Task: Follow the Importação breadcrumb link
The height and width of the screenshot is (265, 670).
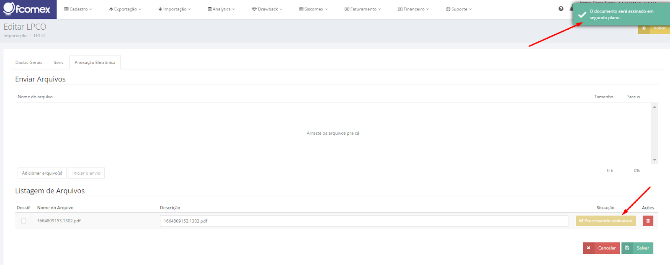Action: tap(15, 36)
